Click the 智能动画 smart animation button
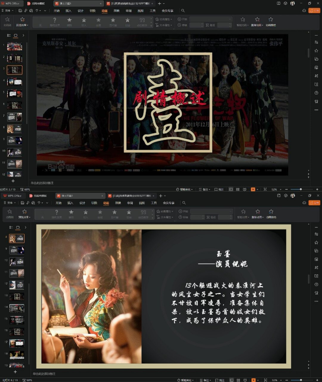This screenshot has height=382, width=322. [x=243, y=21]
